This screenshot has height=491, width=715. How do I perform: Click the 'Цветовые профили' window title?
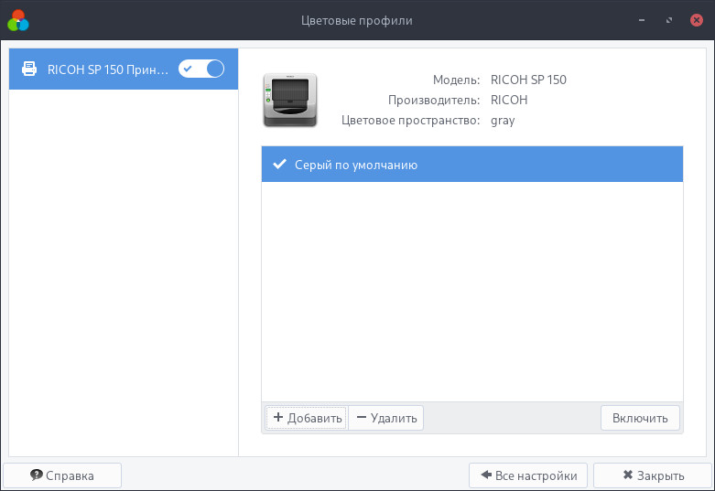click(x=357, y=20)
